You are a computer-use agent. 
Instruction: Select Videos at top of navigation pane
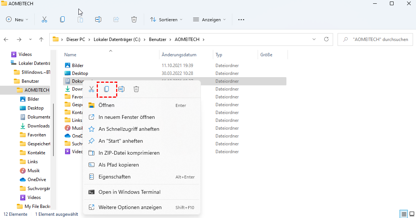pos(25,54)
